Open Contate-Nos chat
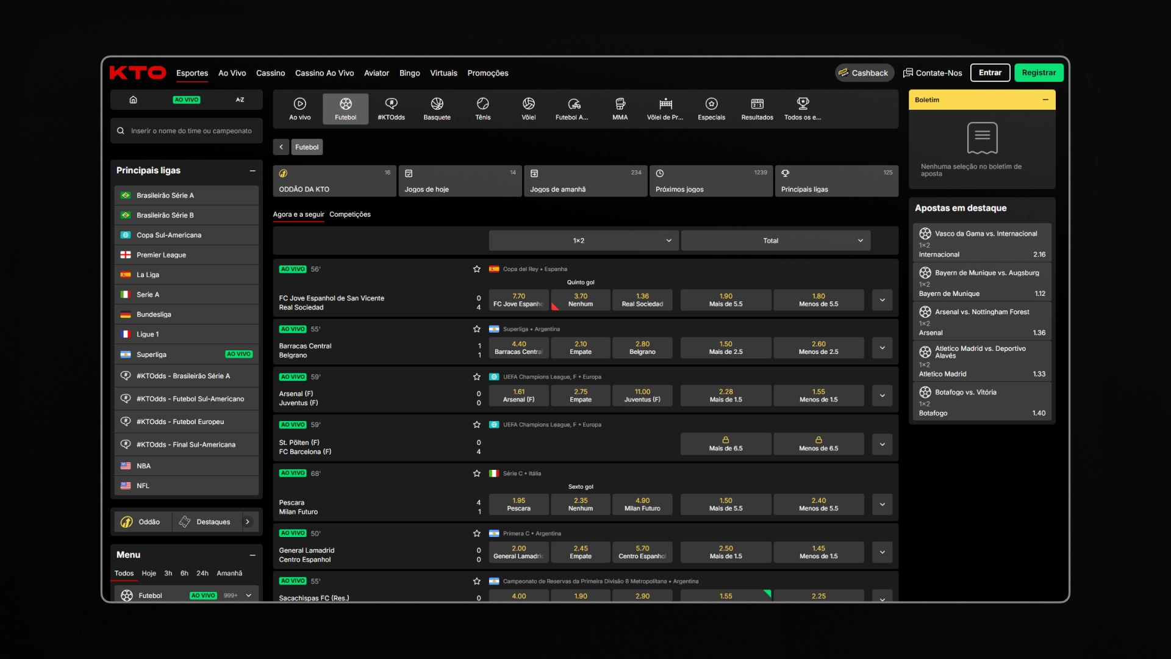Image resolution: width=1171 pixels, height=659 pixels. point(933,73)
